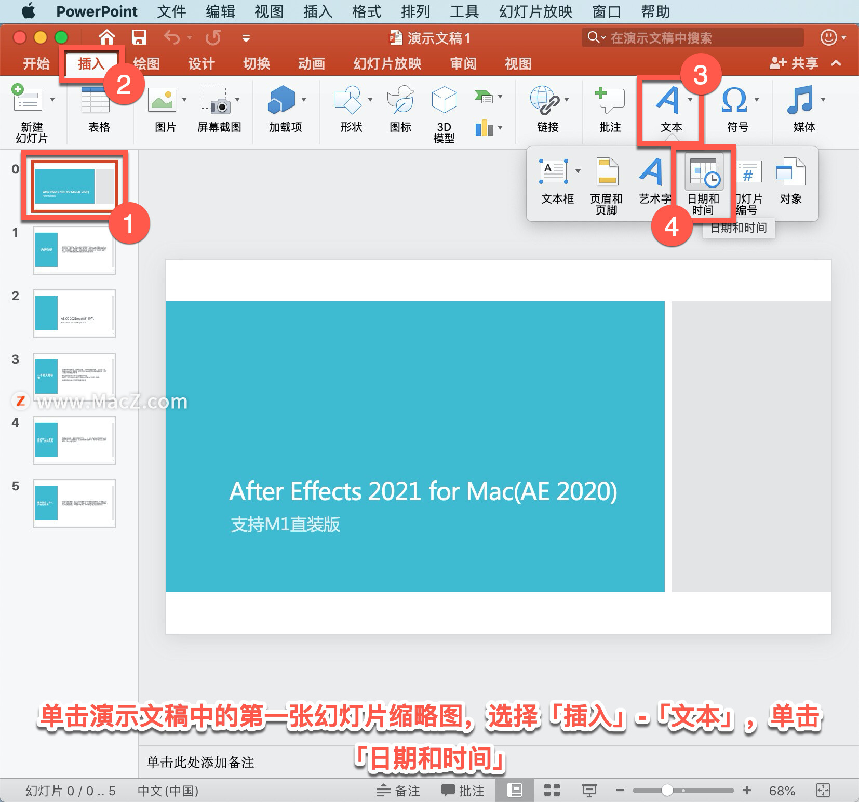Open the Apple menu
The width and height of the screenshot is (859, 802).
click(x=29, y=11)
